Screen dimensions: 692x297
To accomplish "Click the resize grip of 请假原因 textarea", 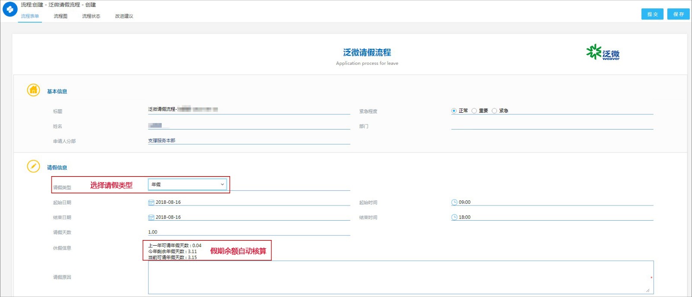I will tap(648, 290).
